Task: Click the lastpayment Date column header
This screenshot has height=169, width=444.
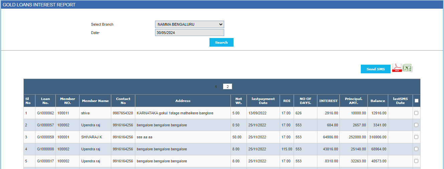Action: [x=263, y=101]
